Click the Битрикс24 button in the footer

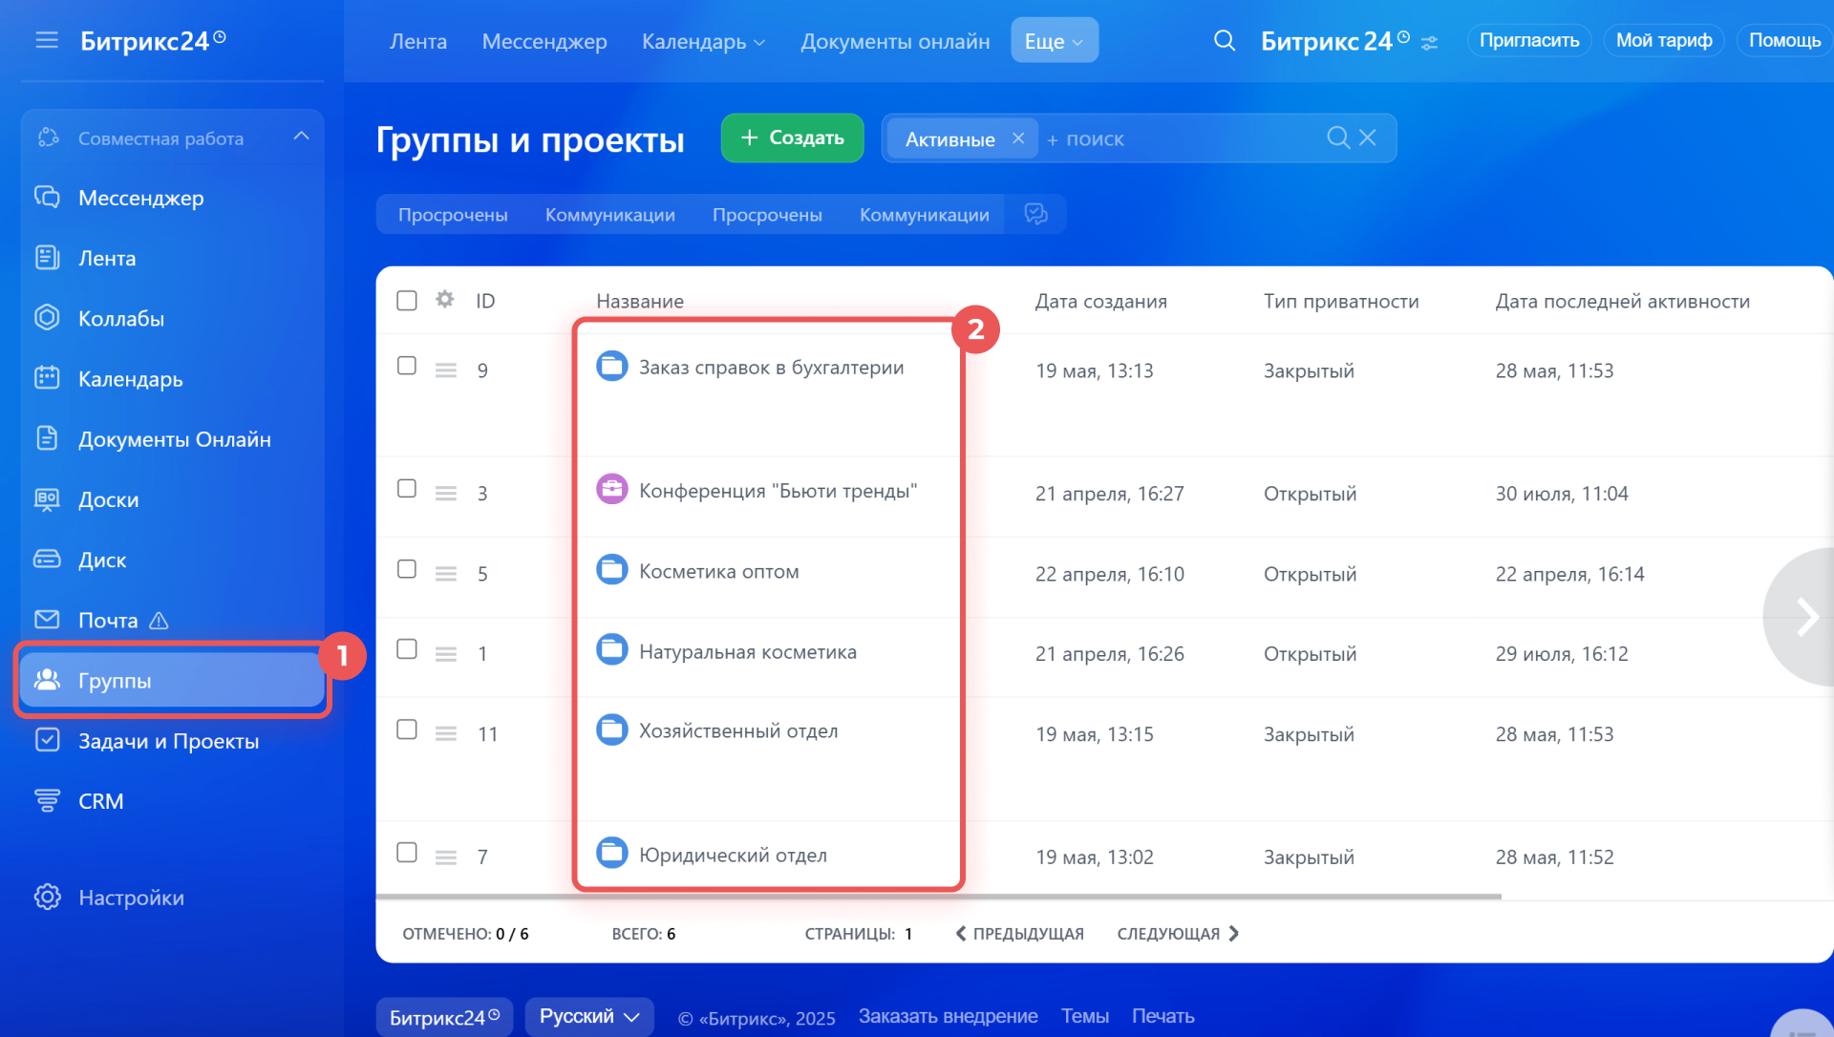click(x=444, y=1017)
